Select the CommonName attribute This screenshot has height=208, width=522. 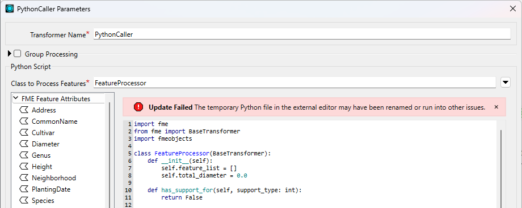(54, 122)
